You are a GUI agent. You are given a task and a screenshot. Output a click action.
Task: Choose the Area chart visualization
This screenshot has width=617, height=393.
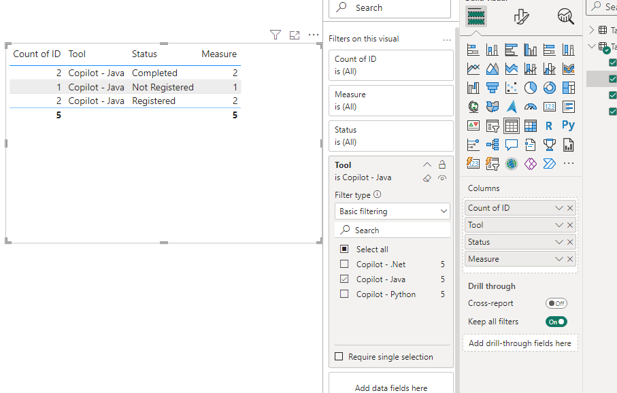(x=493, y=69)
